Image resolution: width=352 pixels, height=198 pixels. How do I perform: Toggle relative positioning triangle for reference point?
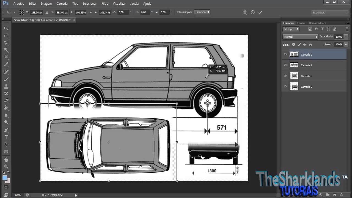(47, 12)
